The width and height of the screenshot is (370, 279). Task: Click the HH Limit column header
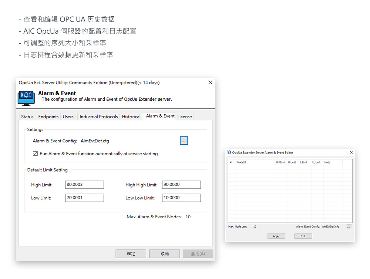point(281,162)
